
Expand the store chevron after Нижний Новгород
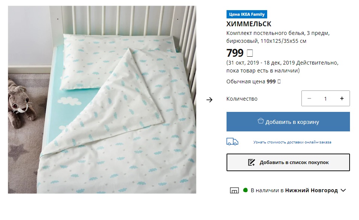click(x=343, y=190)
